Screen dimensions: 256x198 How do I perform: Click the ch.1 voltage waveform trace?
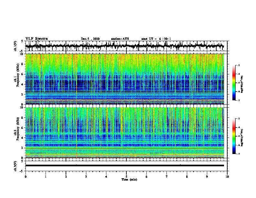click(x=125, y=46)
